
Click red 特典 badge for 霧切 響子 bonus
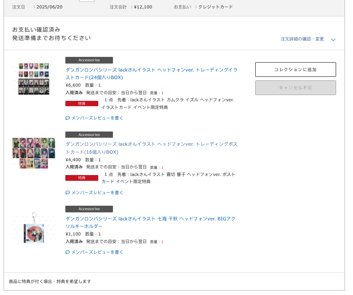click(x=82, y=178)
